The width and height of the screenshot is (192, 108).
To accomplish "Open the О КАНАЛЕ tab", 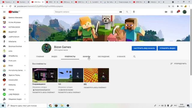I will point(121,57).
